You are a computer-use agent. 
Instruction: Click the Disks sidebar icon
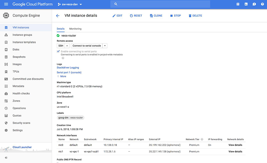pyautogui.click(x=6, y=49)
